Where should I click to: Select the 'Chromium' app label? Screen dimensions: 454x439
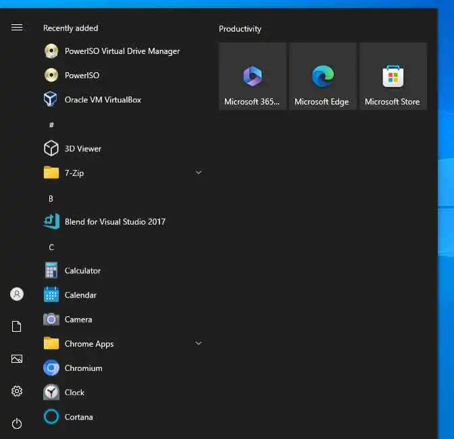tap(83, 368)
